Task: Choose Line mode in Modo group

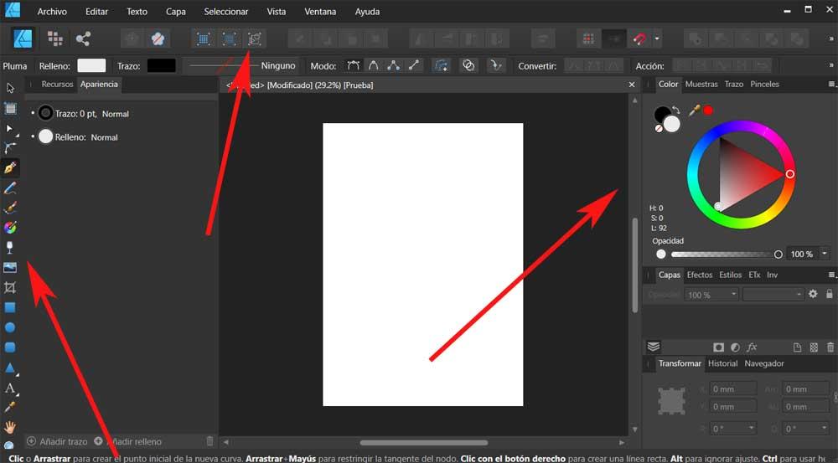Action: [414, 65]
